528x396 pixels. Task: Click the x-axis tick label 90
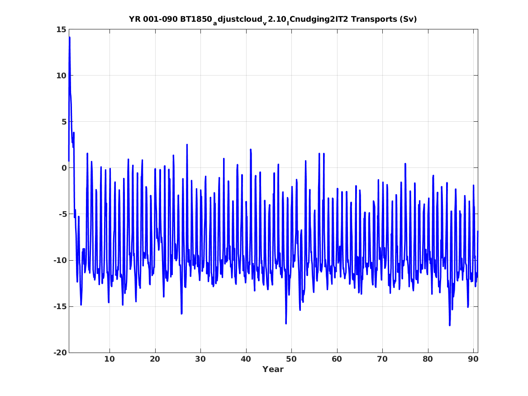click(473, 359)
